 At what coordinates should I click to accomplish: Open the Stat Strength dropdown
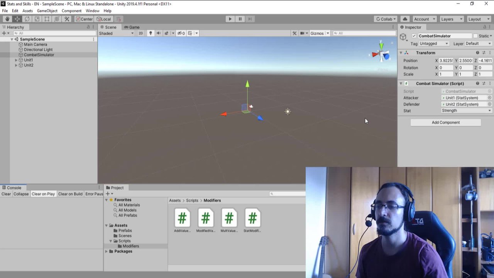point(466,111)
